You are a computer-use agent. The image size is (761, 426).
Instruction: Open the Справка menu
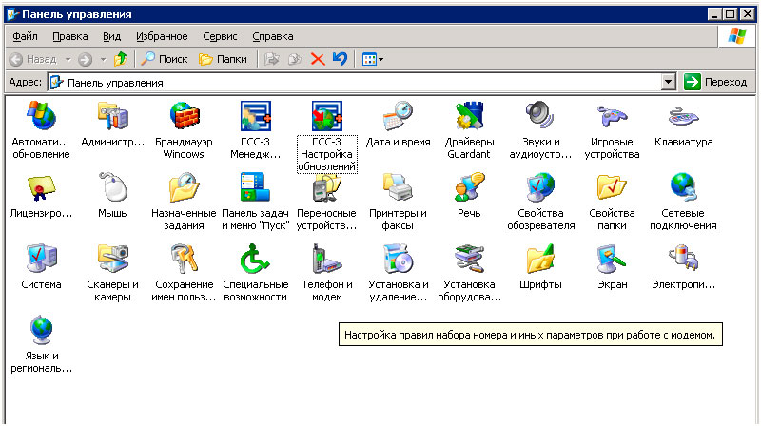point(273,36)
